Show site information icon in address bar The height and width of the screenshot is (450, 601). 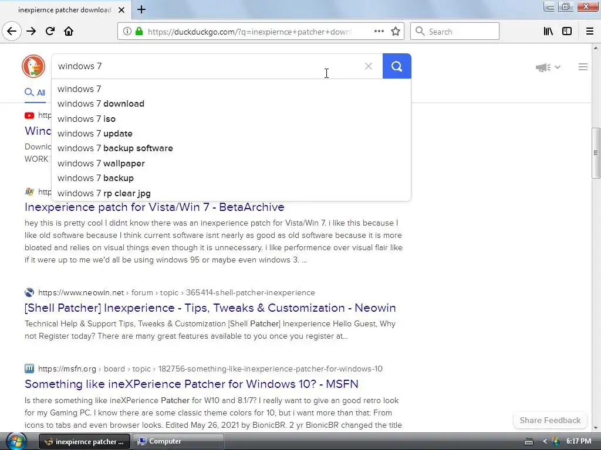[127, 32]
